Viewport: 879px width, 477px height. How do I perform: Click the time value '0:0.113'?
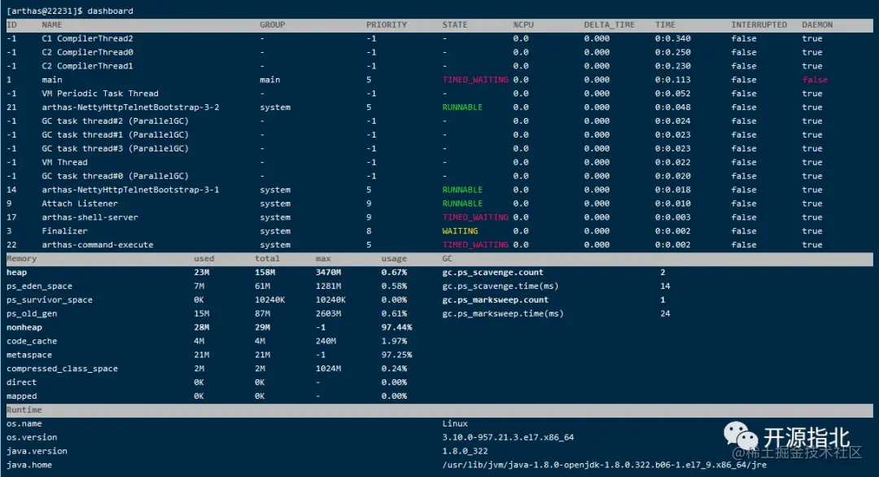tap(673, 80)
